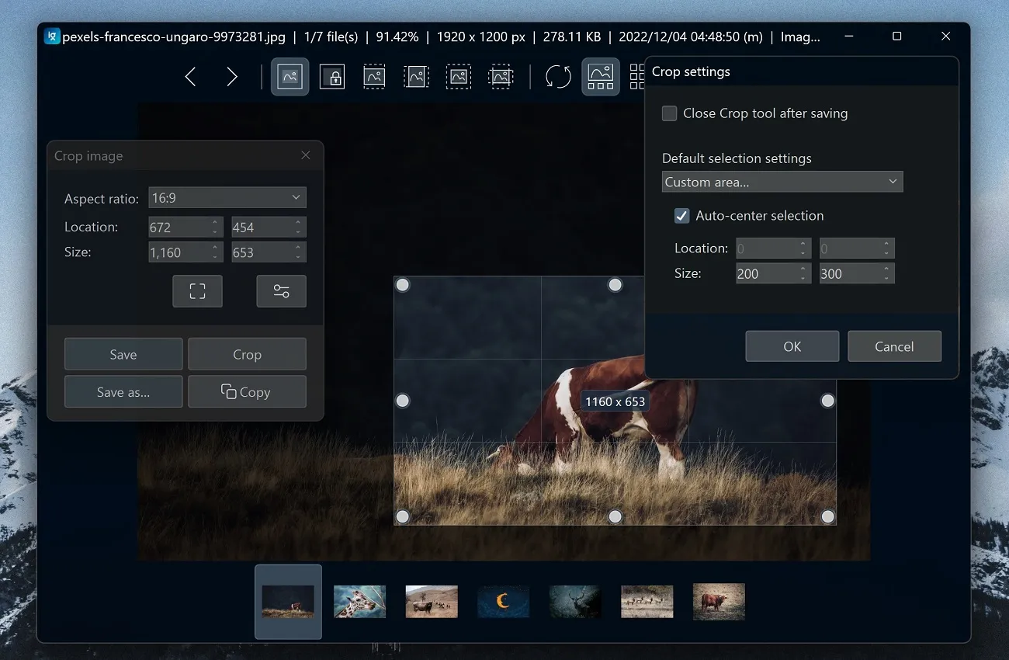This screenshot has width=1009, height=660.
Task: Click the bottom-middle crop selection handle
Action: 615,516
